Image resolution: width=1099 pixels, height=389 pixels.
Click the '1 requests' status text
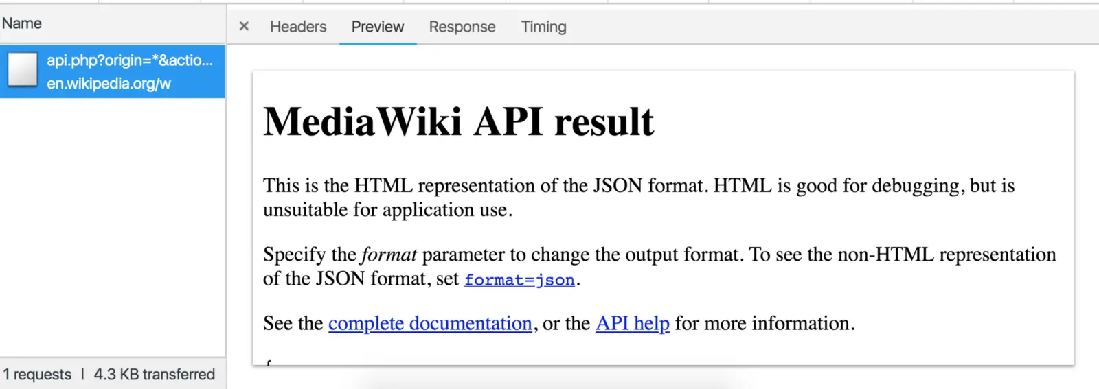point(37,375)
